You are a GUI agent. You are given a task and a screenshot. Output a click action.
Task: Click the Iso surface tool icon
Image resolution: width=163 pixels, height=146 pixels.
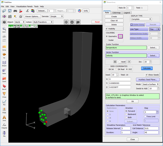click(4, 55)
